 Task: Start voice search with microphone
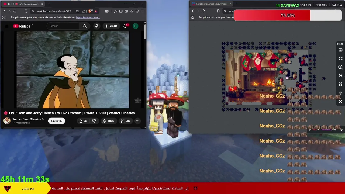point(97,26)
